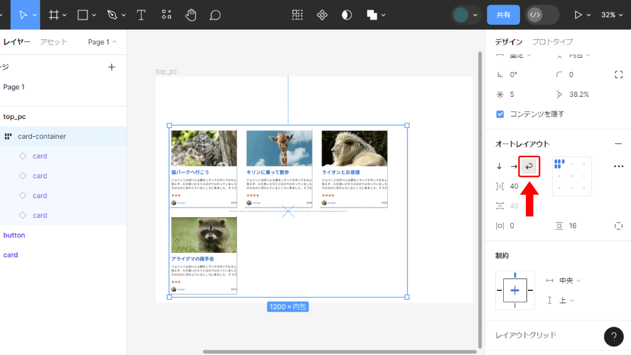
Task: Toggle the contrast mask icon in toolbar
Action: tap(347, 15)
